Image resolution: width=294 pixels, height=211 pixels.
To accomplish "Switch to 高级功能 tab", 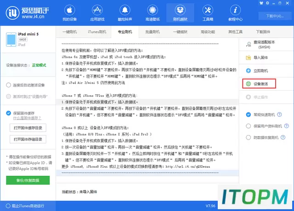I will pyautogui.click(x=208, y=32).
